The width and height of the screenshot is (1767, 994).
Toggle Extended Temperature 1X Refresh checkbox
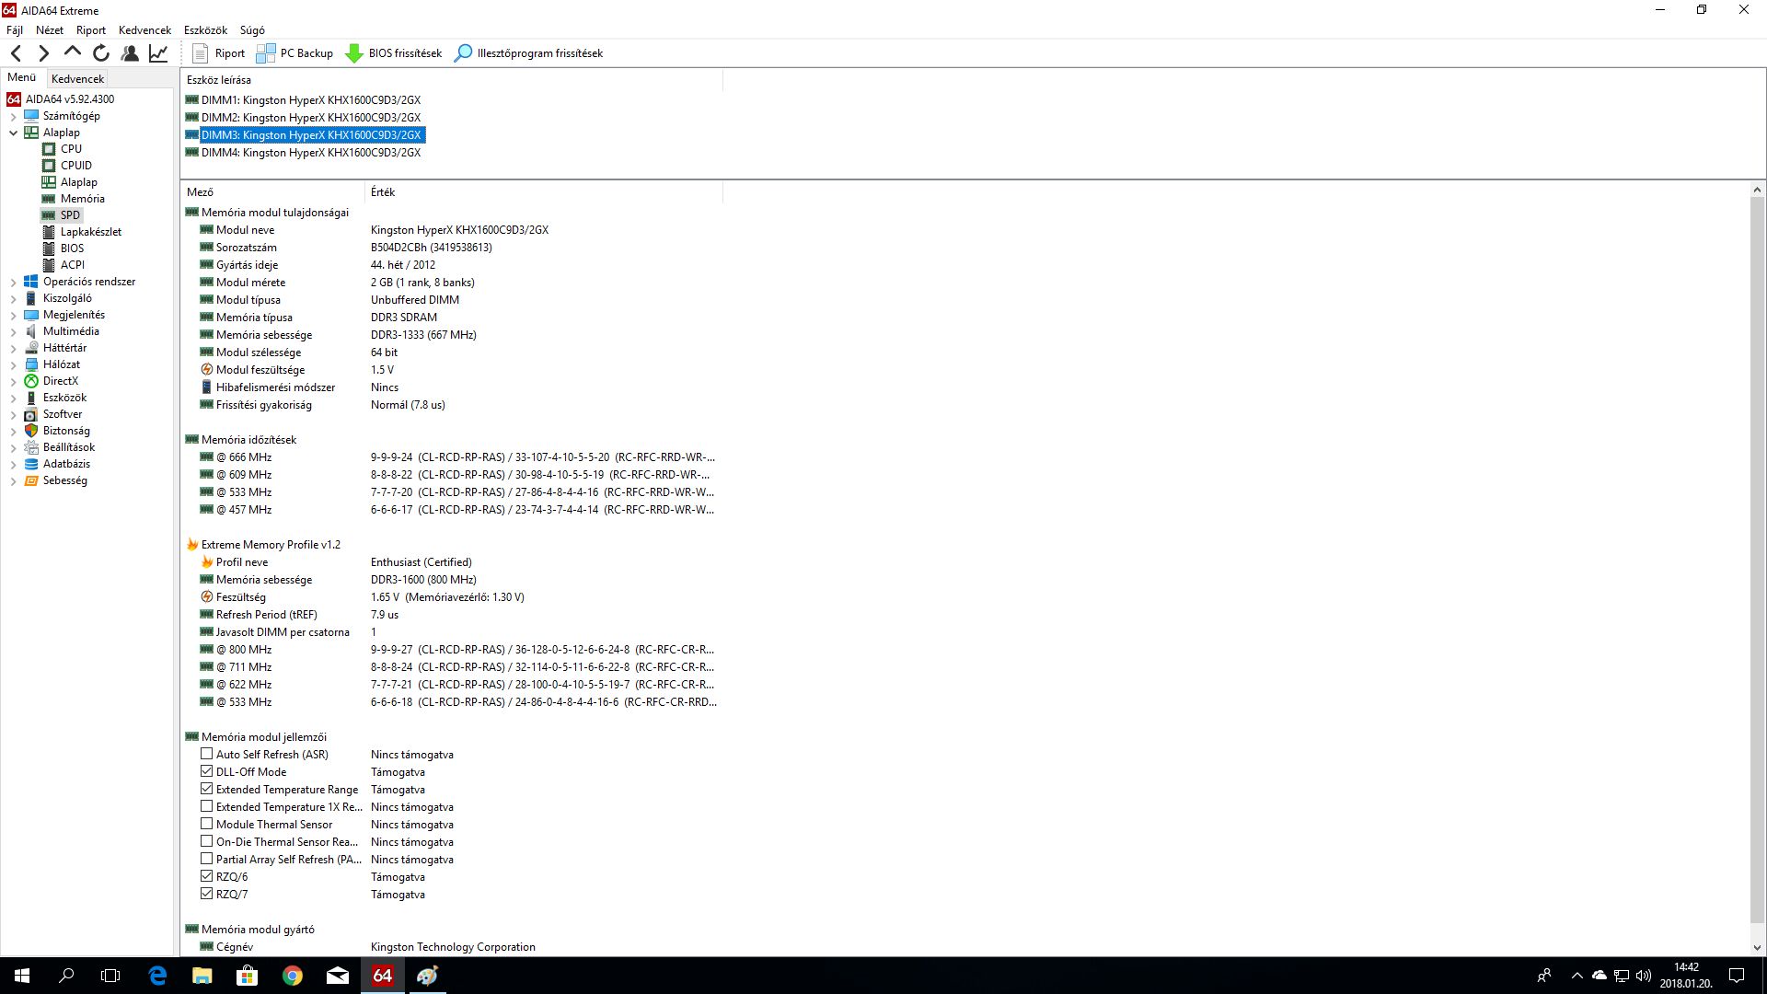tap(206, 806)
